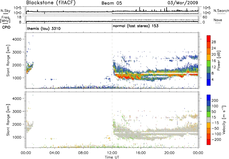Click the "CPID" label
229x159 pixels.
click(6, 27)
